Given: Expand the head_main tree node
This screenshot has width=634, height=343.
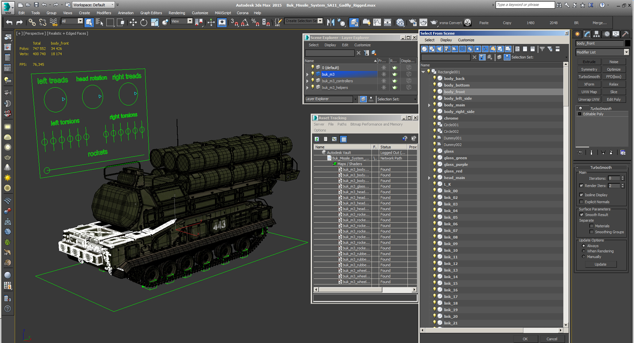Looking at the screenshot, I should pyautogui.click(x=429, y=178).
